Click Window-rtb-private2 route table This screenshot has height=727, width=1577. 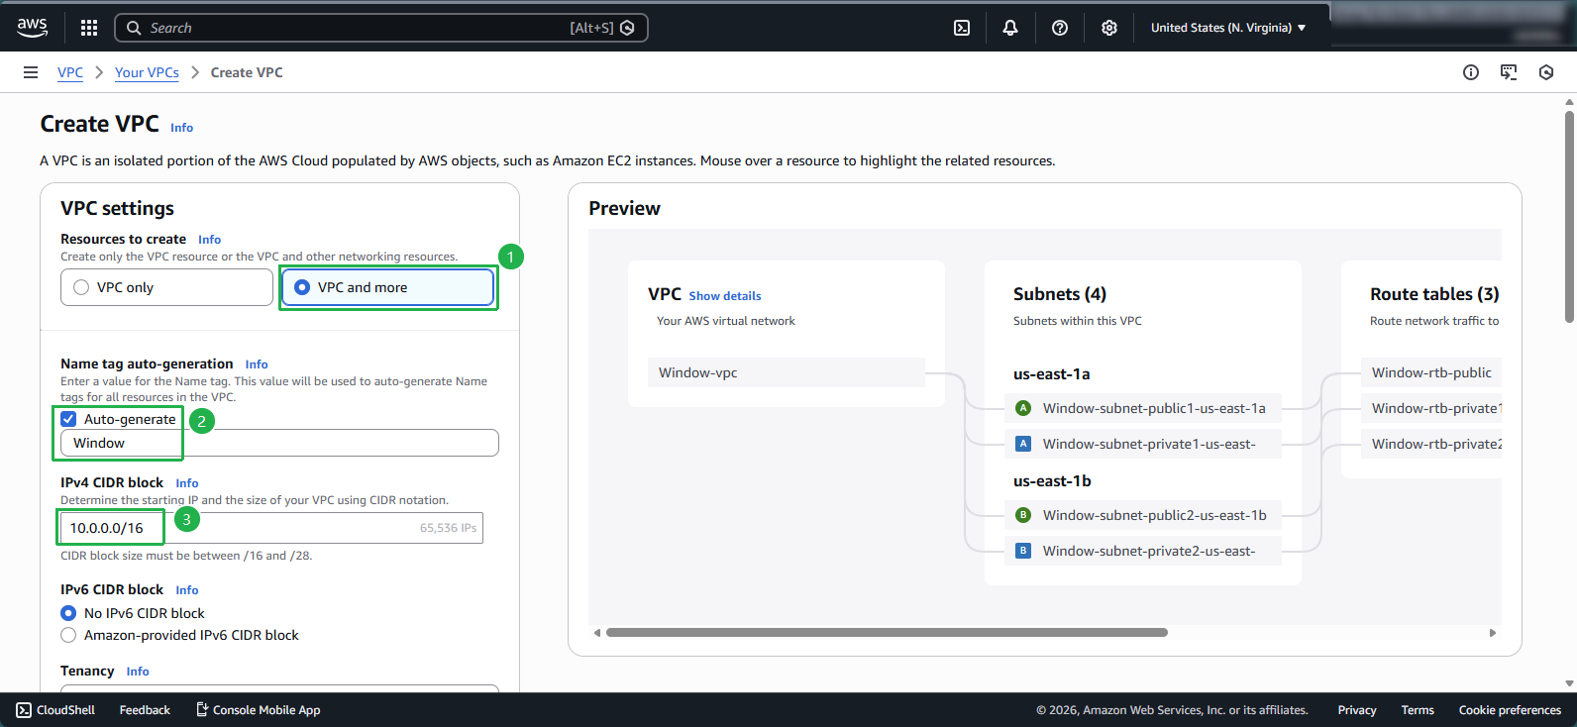click(x=1431, y=444)
